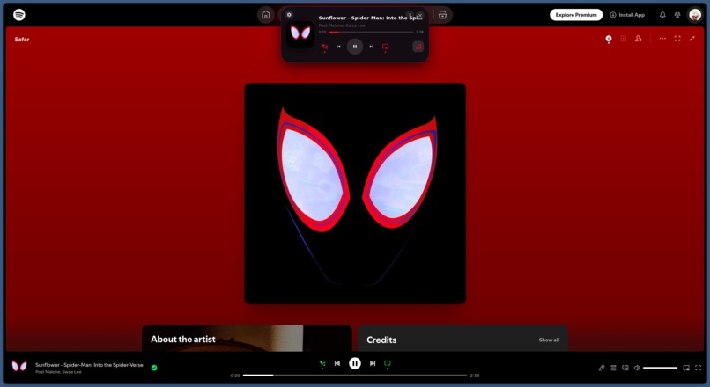The width and height of the screenshot is (710, 387).
Task: Click the mini player Sunflower song title
Action: 370,18
